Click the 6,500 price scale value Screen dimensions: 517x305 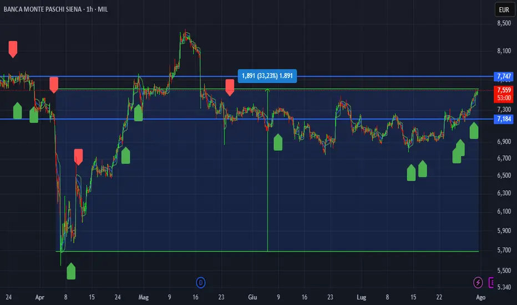tap(504, 175)
